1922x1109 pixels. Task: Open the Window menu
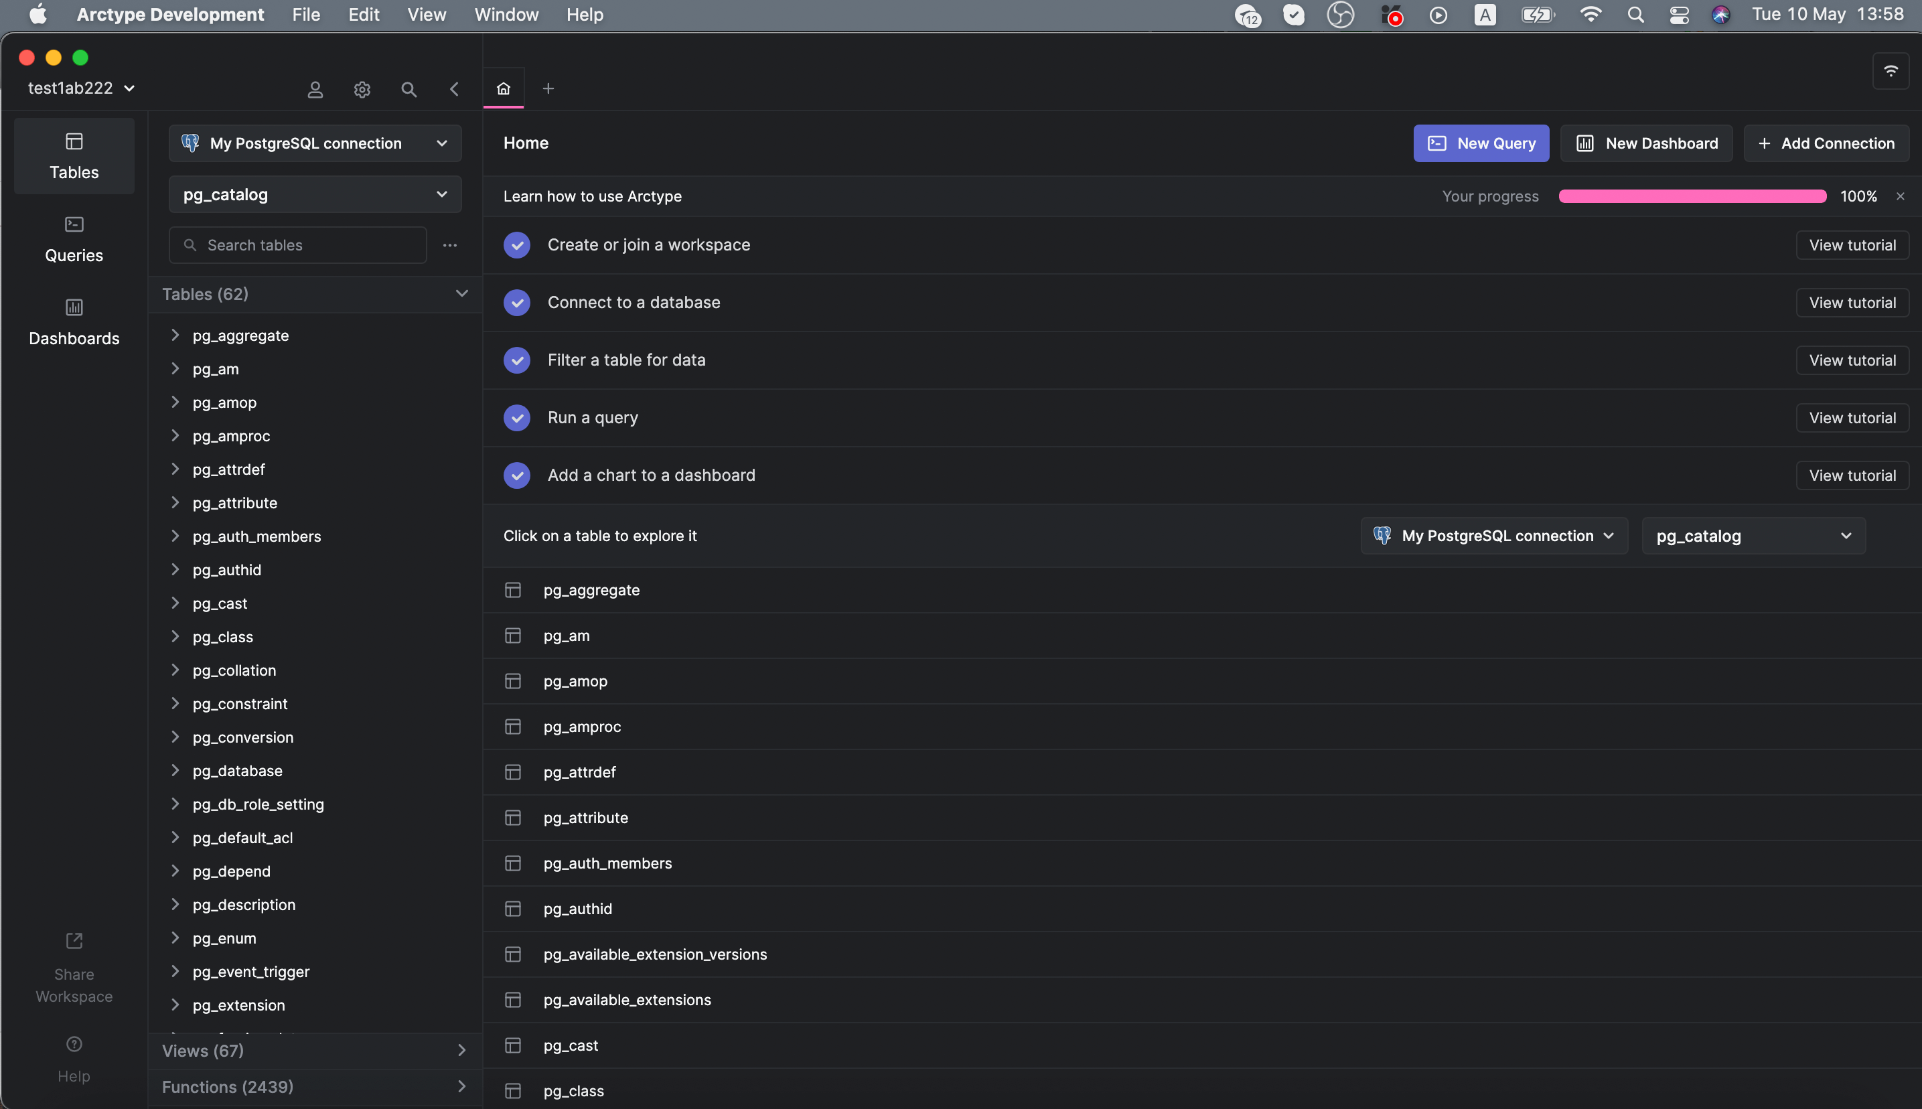[x=506, y=15]
